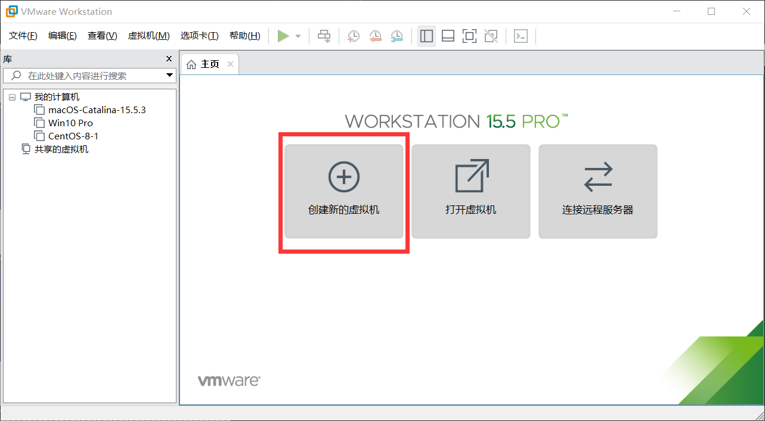
Task: Click the console view terminal icon
Action: pos(521,36)
